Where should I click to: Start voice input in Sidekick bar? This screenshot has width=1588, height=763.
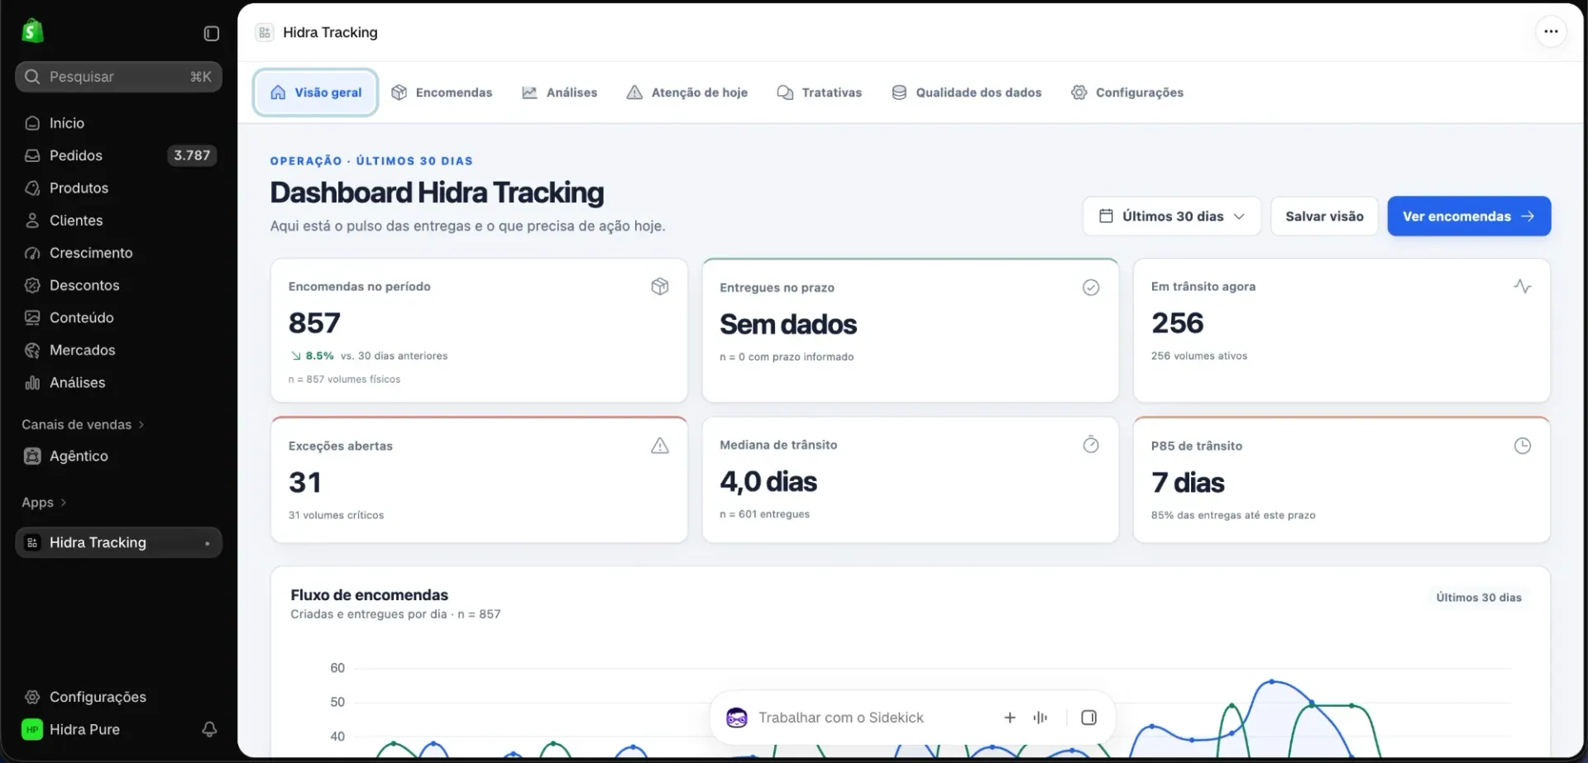pyautogui.click(x=1040, y=718)
